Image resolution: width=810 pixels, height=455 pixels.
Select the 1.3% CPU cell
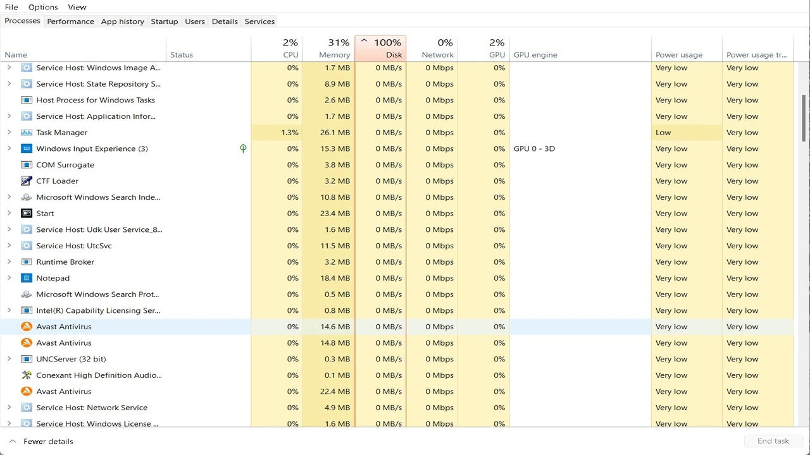(x=277, y=133)
